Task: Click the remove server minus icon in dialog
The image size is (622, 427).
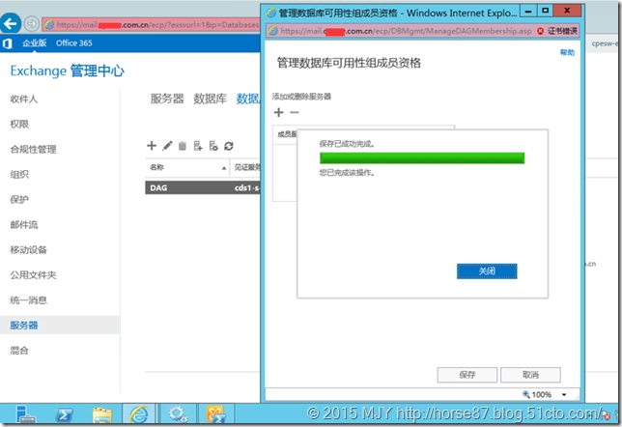Action: (x=295, y=112)
